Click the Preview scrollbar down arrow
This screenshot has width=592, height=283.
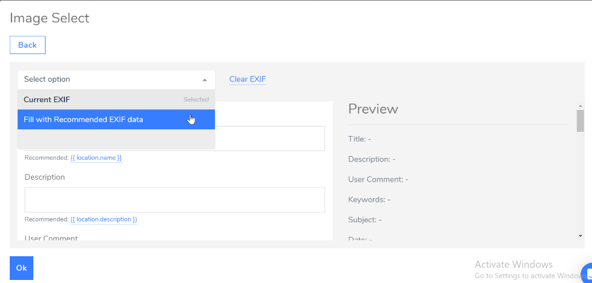(x=580, y=236)
